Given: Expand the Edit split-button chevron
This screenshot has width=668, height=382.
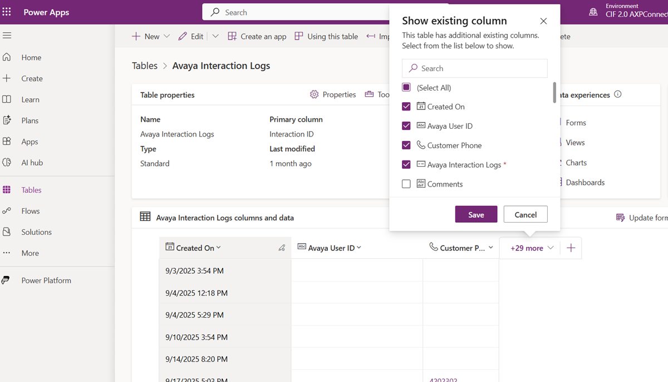Looking at the screenshot, I should point(215,37).
